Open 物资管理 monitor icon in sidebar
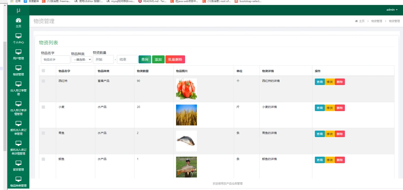 click(x=18, y=68)
